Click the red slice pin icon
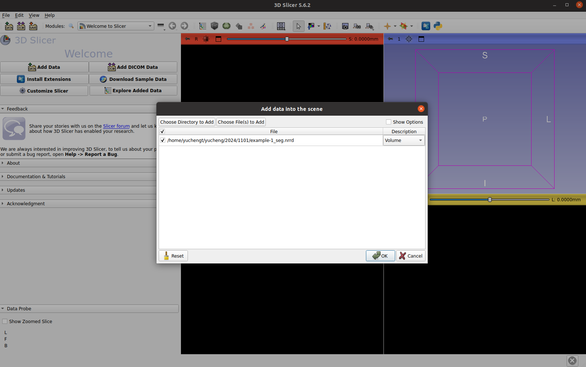Image resolution: width=586 pixels, height=367 pixels. coord(188,39)
